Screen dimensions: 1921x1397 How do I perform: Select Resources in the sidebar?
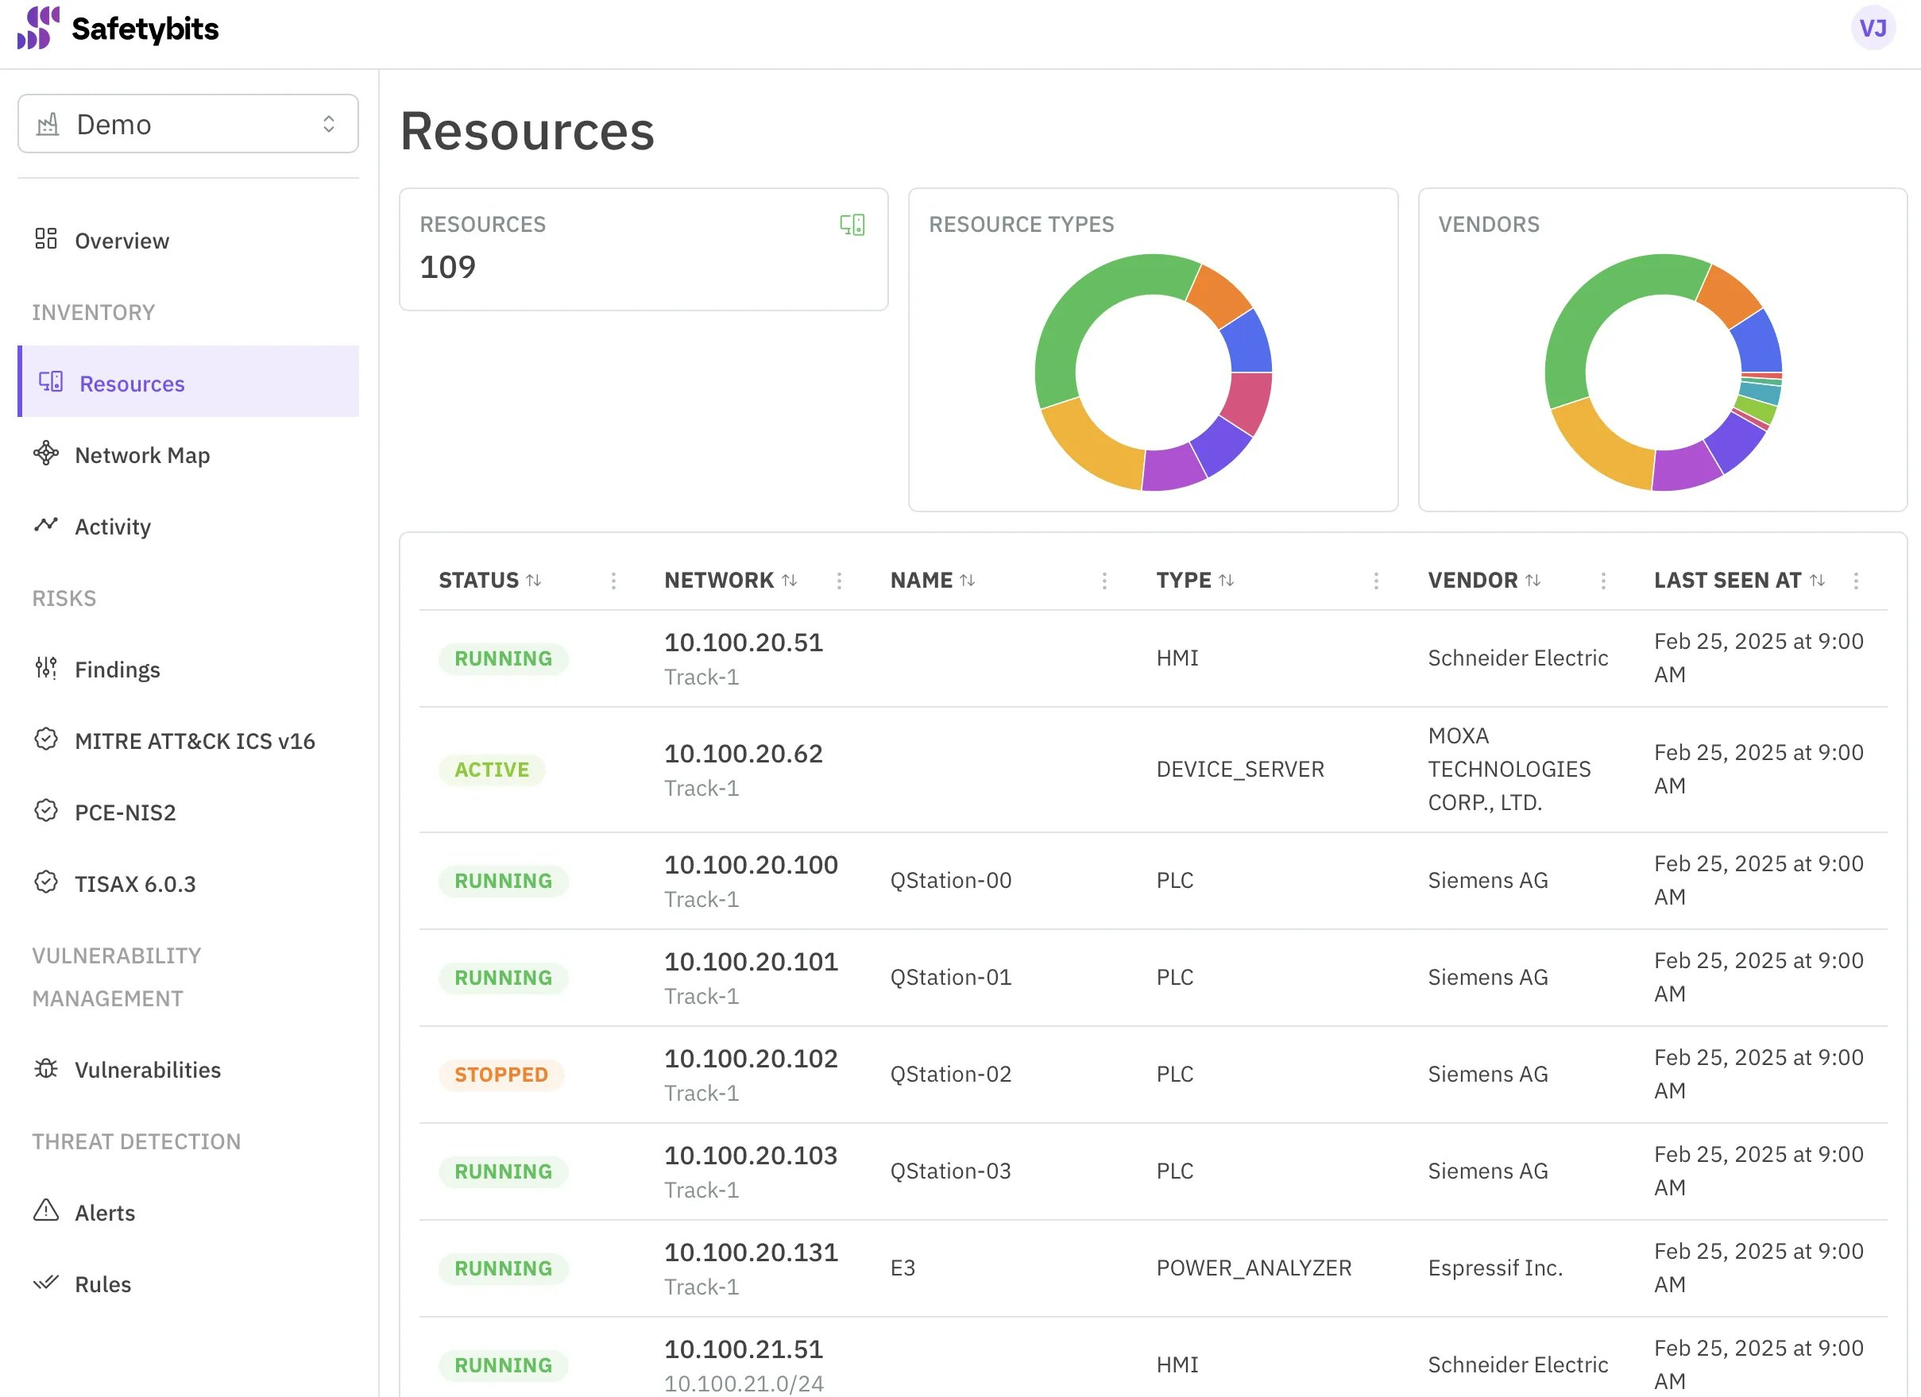[x=188, y=382]
